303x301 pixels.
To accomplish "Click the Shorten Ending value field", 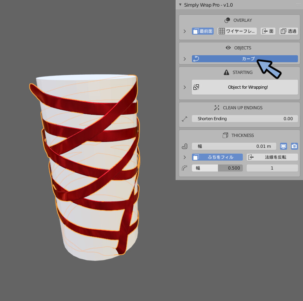I will point(245,119).
